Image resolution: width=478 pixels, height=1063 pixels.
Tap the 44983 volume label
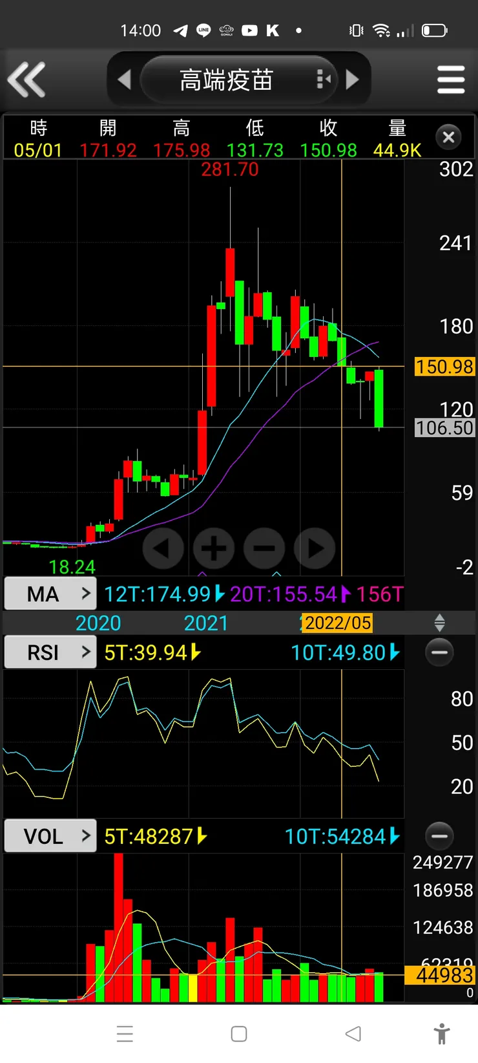tap(440, 975)
